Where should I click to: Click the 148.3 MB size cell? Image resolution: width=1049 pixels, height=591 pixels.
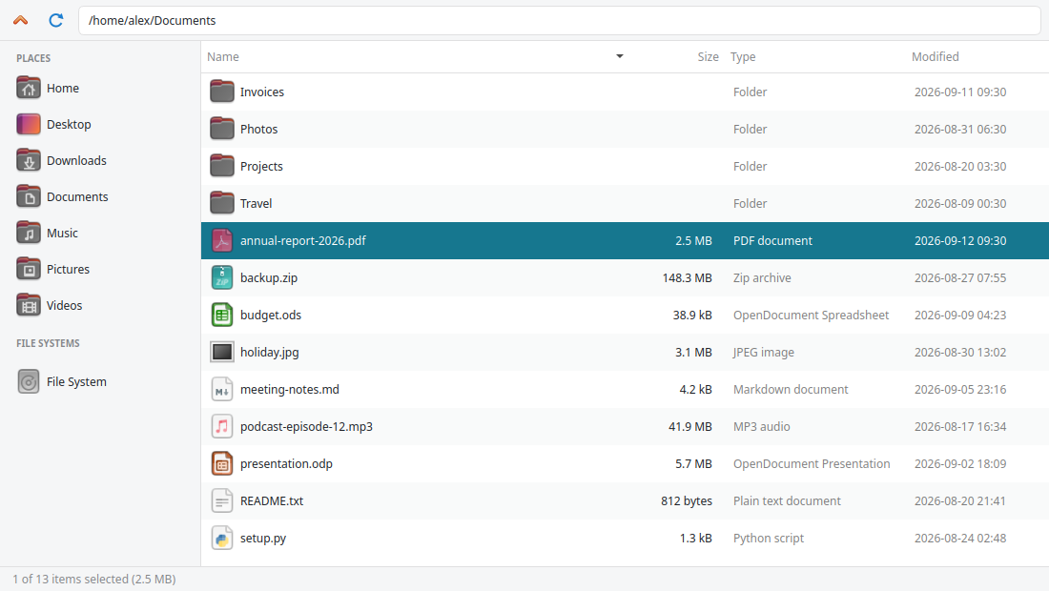coord(687,278)
